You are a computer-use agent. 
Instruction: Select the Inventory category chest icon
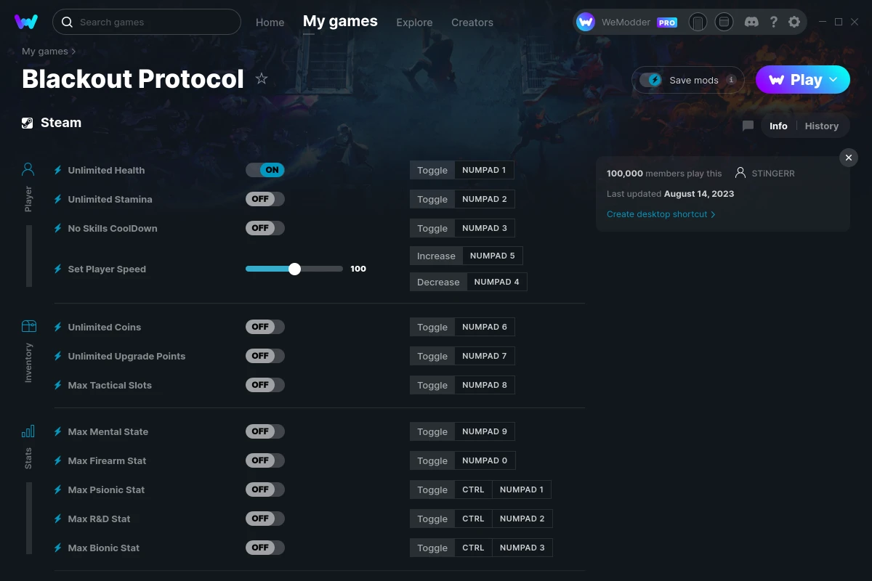pyautogui.click(x=28, y=326)
